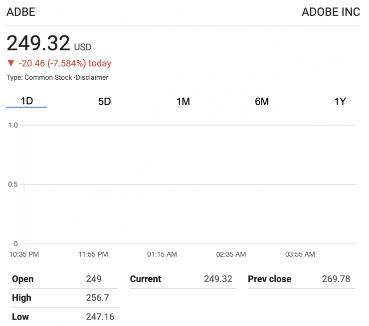Click the ADOBE INC company name
369x326 pixels.
[331, 12]
